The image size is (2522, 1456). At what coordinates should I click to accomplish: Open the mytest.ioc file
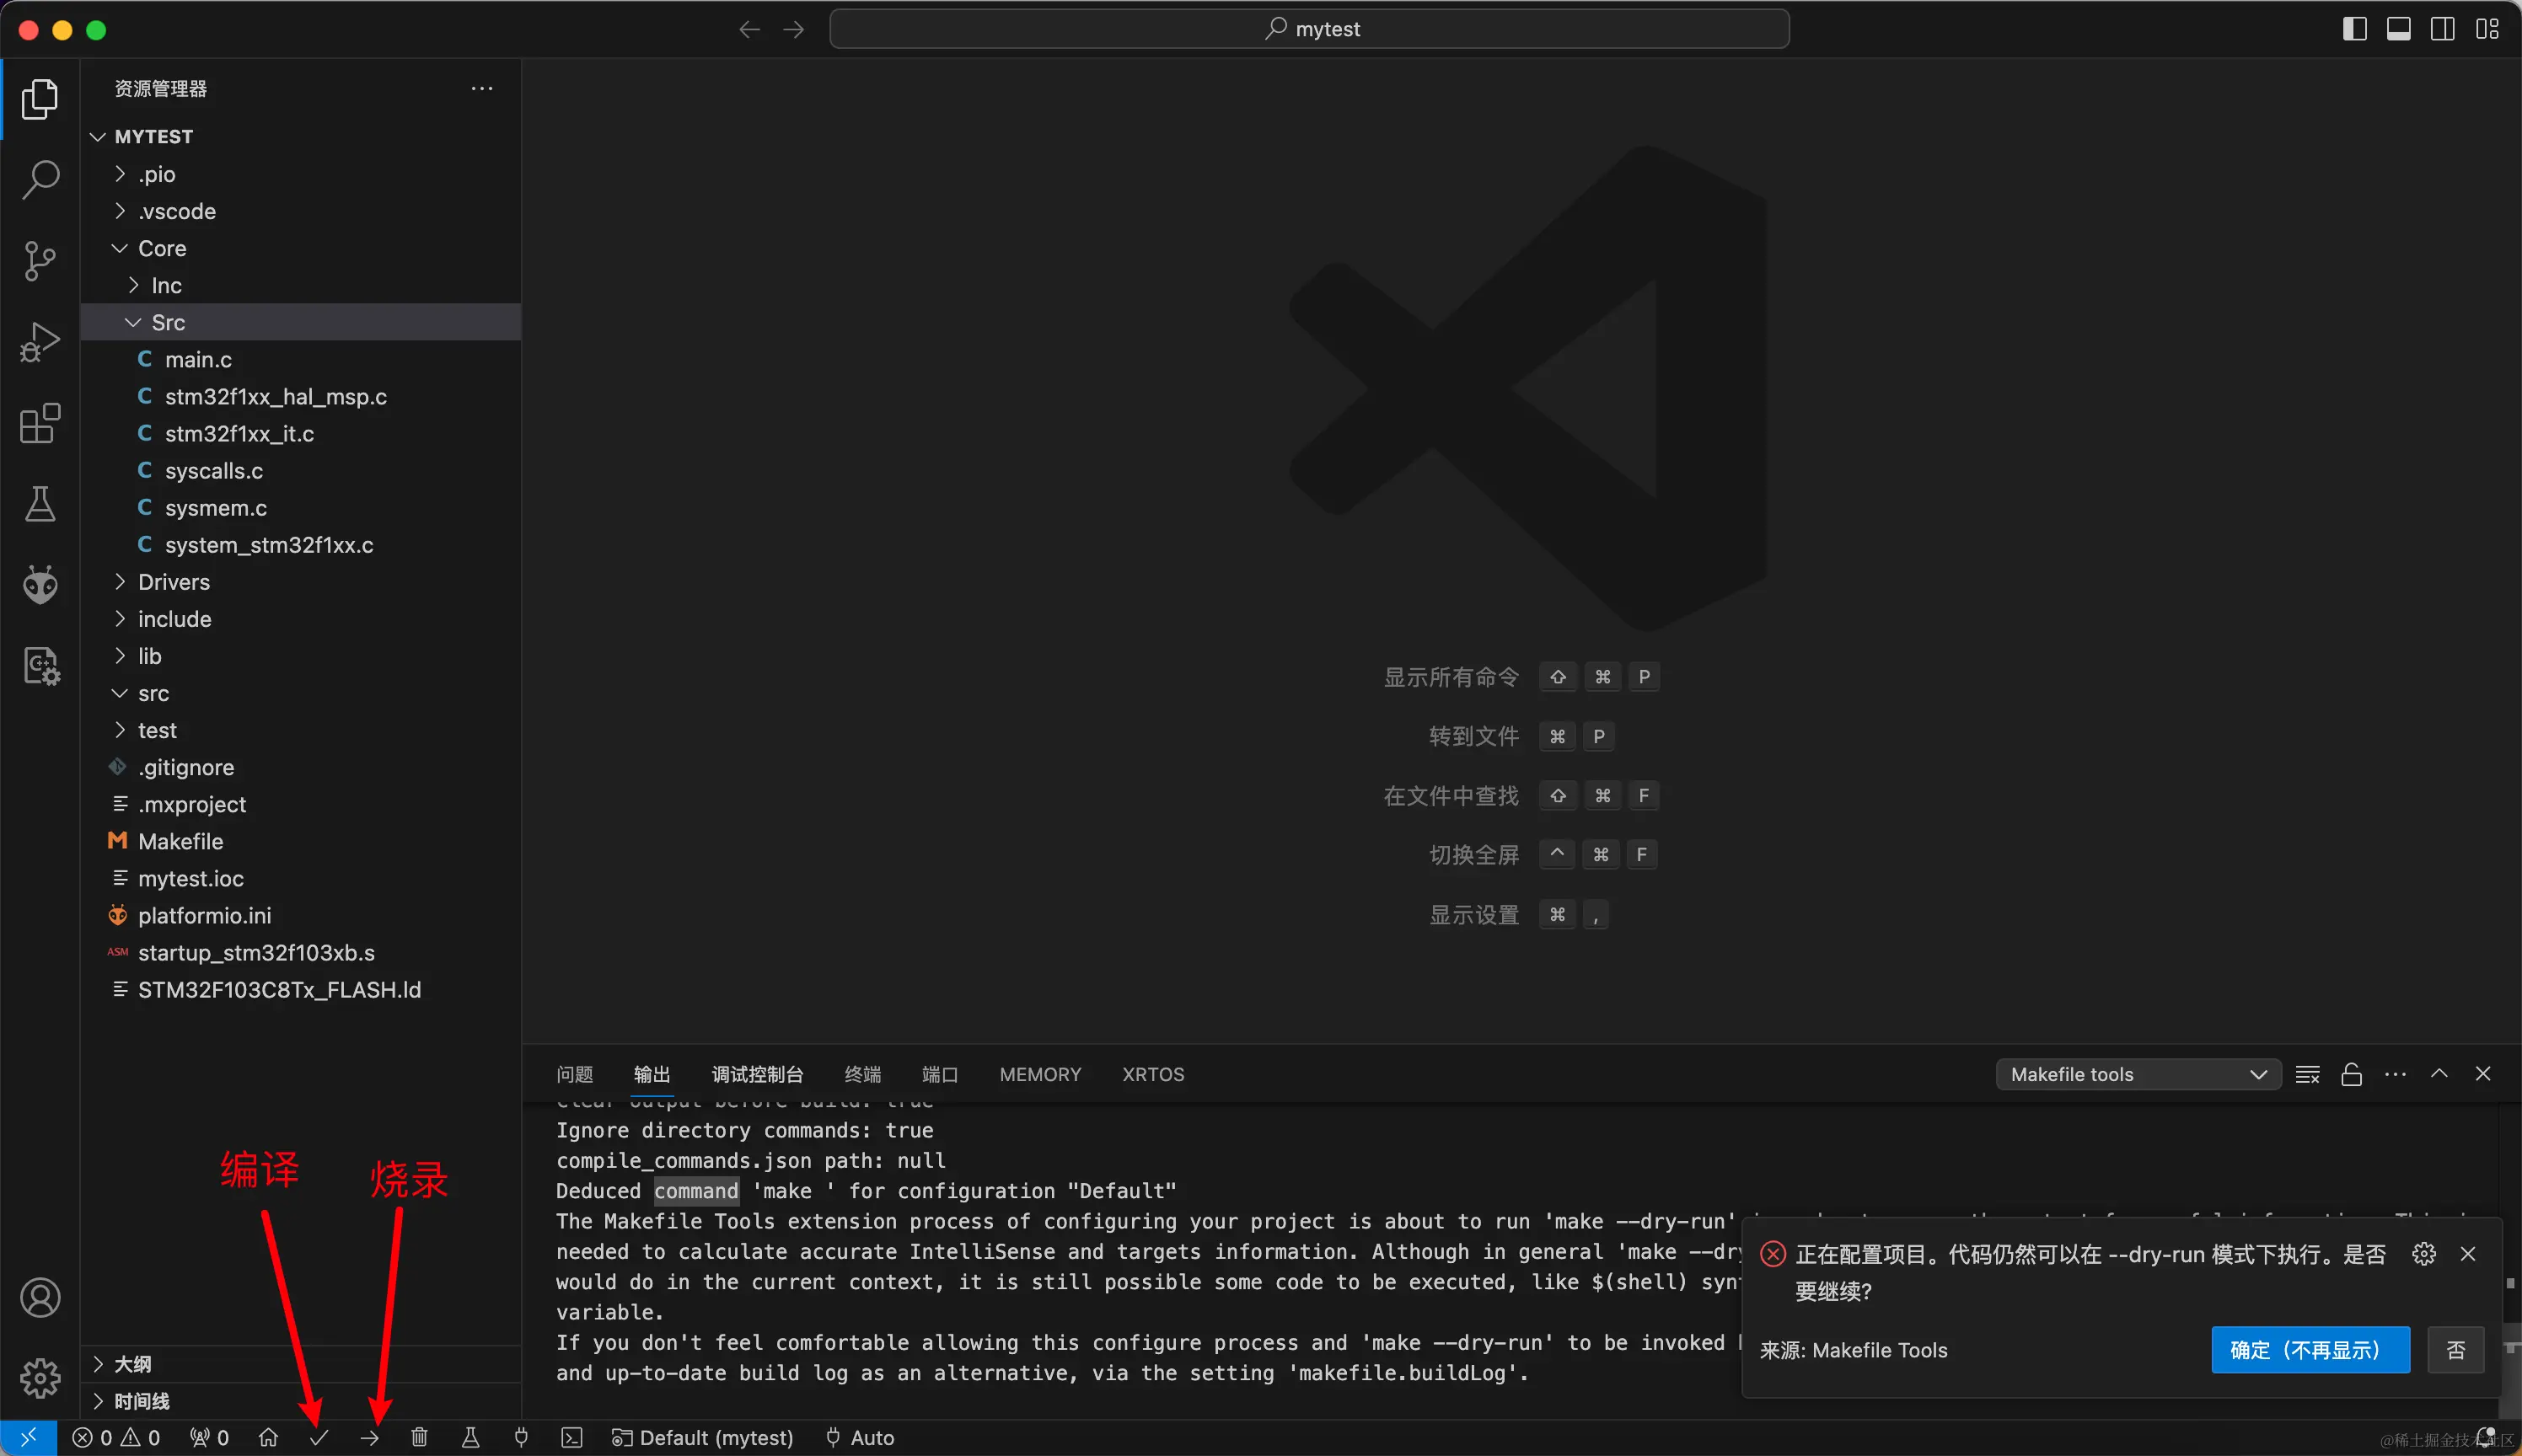click(x=300, y=878)
